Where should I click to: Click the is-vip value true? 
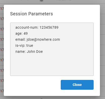[30, 45]
